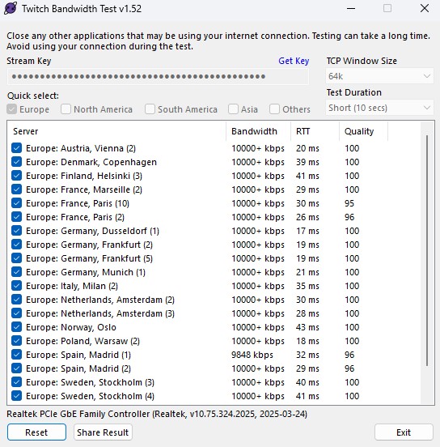Uncheck the Germany, Frankfurt (2) server checkbox

tap(16, 245)
